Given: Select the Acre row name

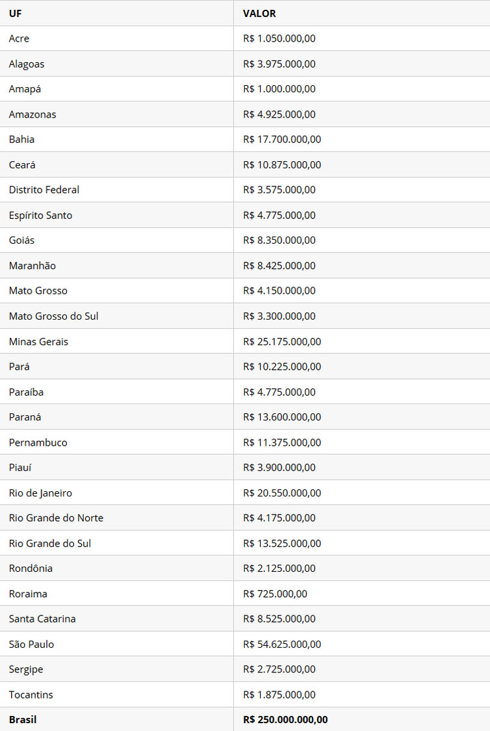Looking at the screenshot, I should (19, 38).
